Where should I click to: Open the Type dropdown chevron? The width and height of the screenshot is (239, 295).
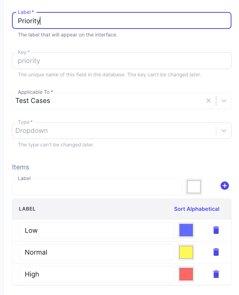(224, 131)
